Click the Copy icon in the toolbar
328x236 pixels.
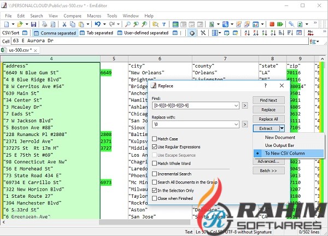(73, 24)
